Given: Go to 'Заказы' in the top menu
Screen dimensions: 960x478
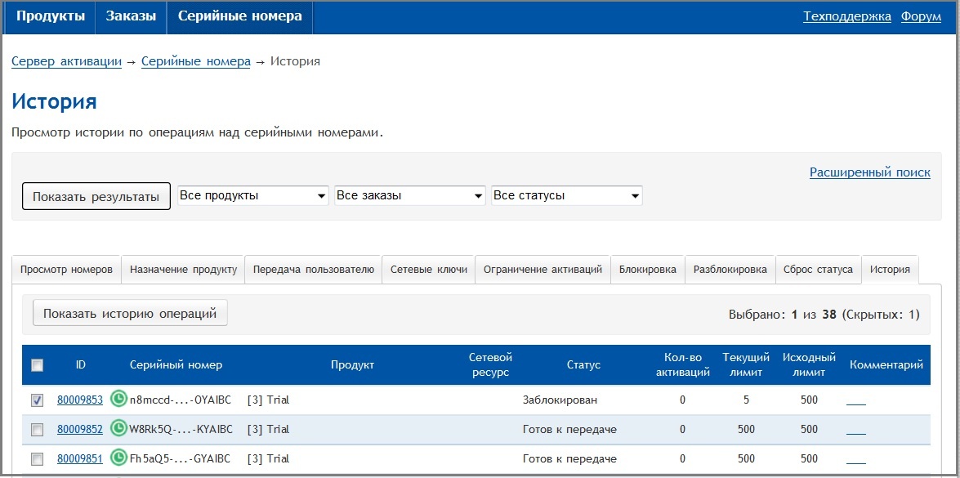Looking at the screenshot, I should coord(131,16).
